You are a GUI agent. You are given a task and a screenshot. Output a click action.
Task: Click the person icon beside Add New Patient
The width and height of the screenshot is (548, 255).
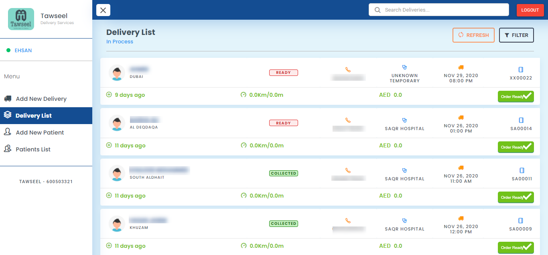[8, 132]
